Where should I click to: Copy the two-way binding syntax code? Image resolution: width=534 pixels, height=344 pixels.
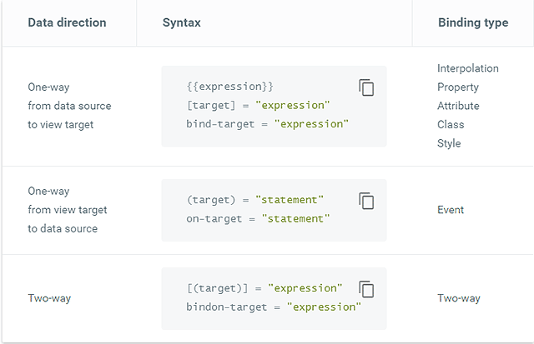(366, 289)
